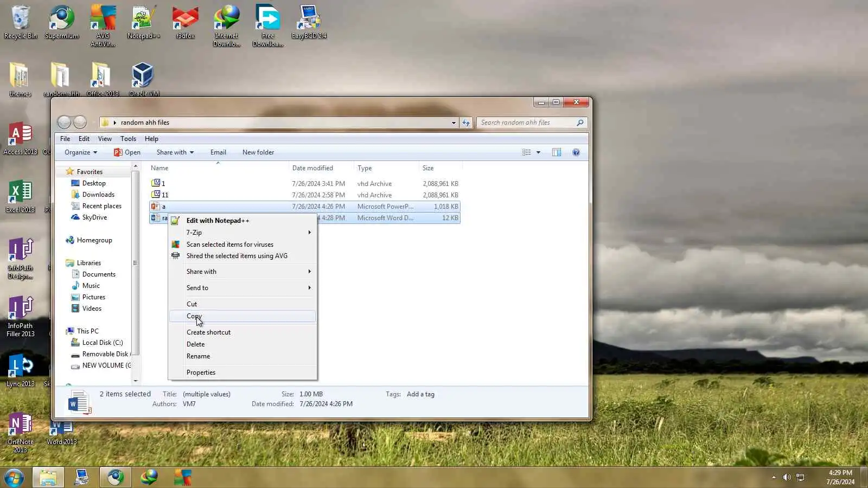Choose Delete from the context menu

coord(242,344)
